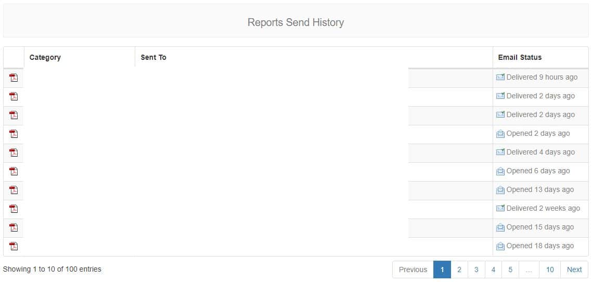Go to page 2 of entries
Screen dimensions: 592x282
point(459,270)
